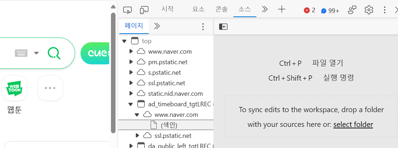Click the scrollbar up arrow

(113, 6)
